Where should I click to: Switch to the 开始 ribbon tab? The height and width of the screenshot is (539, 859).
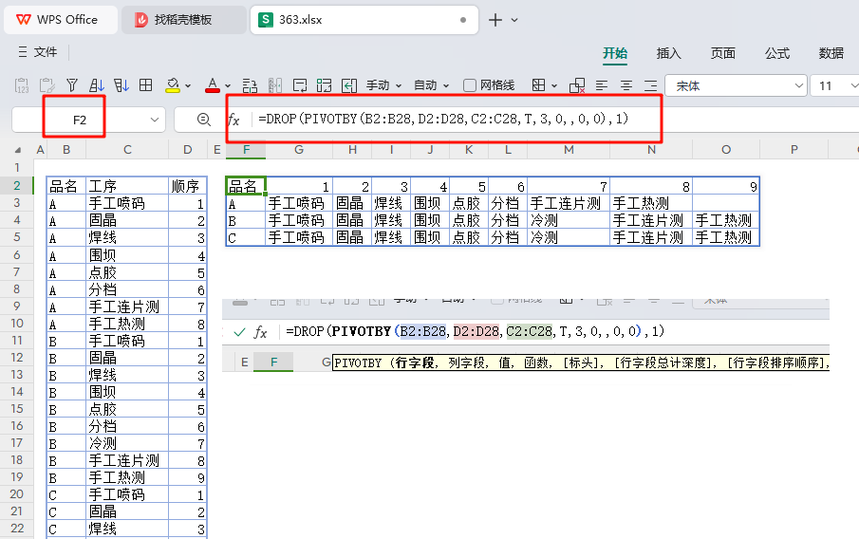point(615,53)
